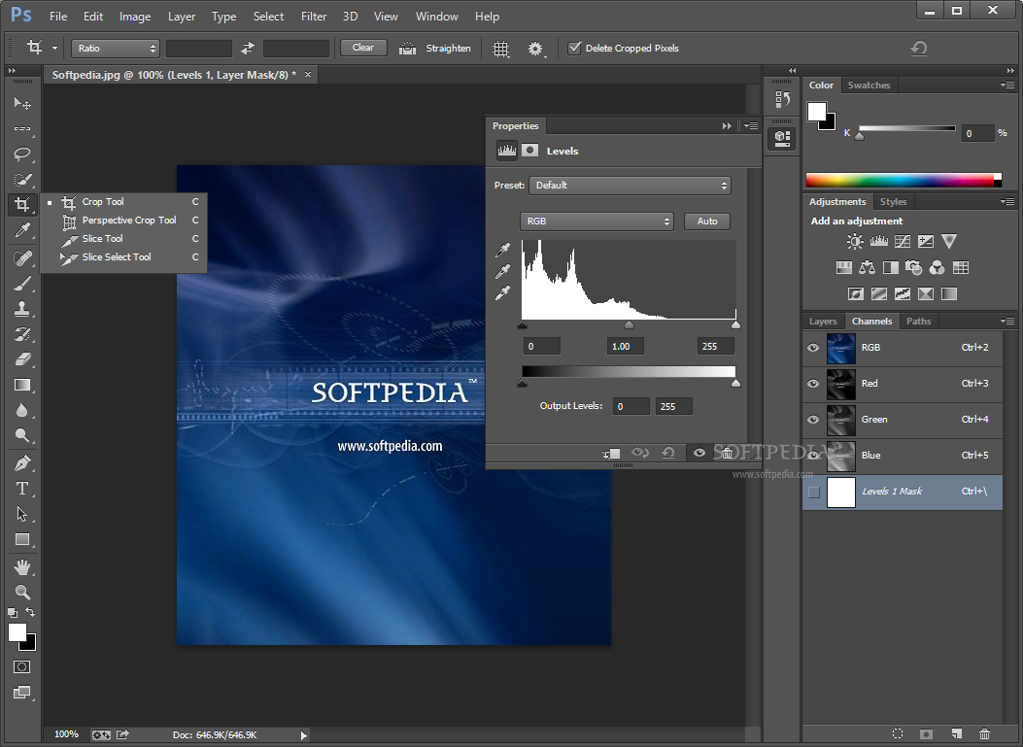1023x747 pixels.
Task: Select the Hand tool
Action: [22, 567]
